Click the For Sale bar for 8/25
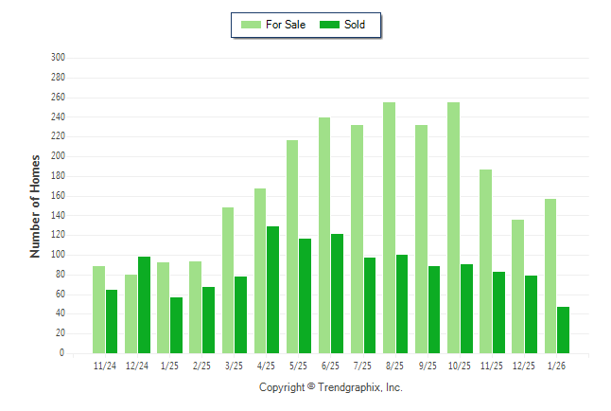This screenshot has height=411, width=611. point(389,227)
